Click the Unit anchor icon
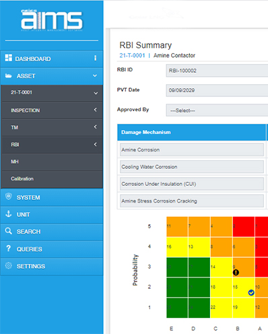This screenshot has height=334, width=268. (9, 213)
